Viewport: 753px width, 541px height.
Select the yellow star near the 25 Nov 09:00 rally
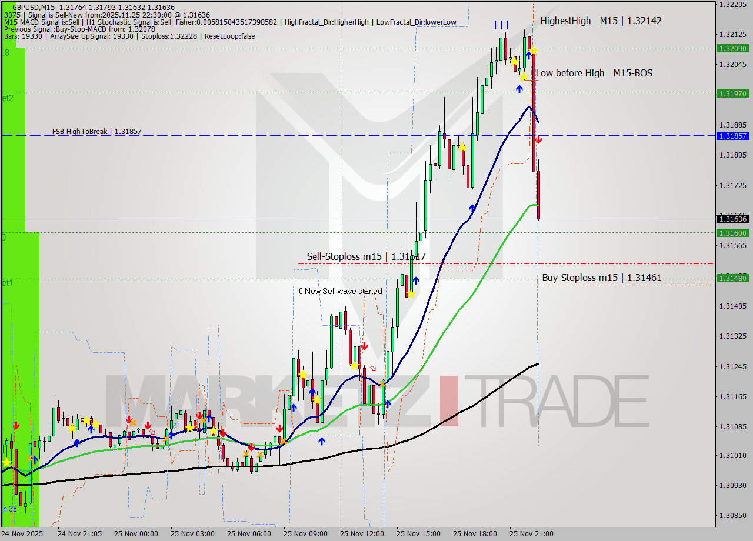303,375
